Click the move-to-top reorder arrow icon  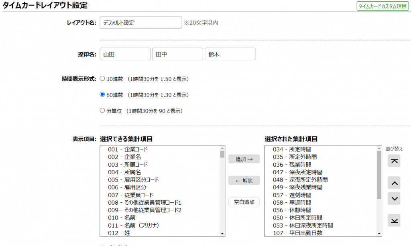[394, 161]
